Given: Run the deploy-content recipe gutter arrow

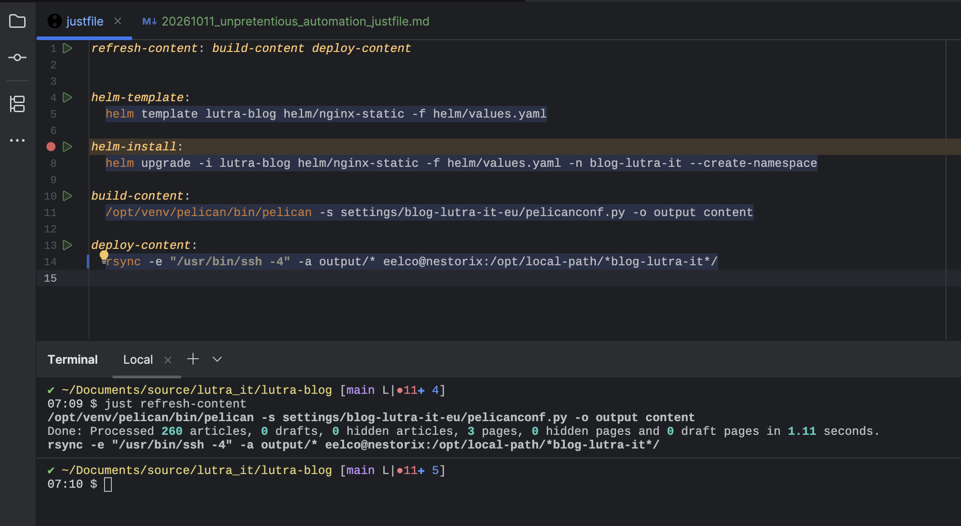Looking at the screenshot, I should [68, 245].
